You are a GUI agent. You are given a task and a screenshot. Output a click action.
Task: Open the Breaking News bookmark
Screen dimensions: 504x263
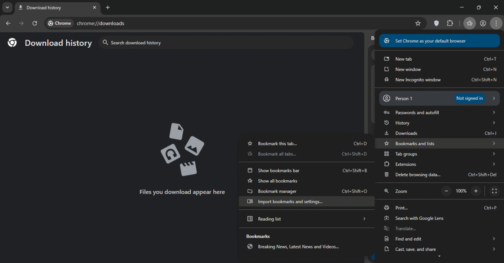pyautogui.click(x=307, y=247)
